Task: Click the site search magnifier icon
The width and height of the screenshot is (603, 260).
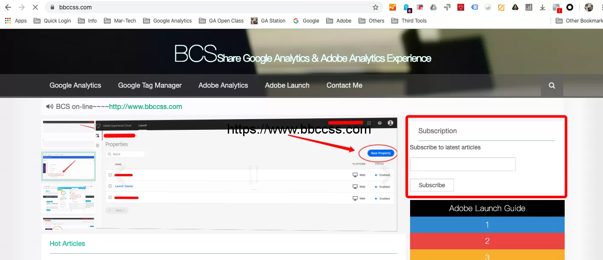Action: point(552,86)
